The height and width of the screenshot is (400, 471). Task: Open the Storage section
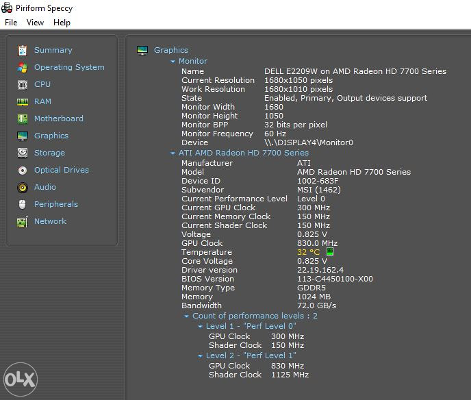(49, 153)
